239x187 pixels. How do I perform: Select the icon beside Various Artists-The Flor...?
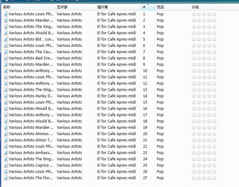point(6,178)
